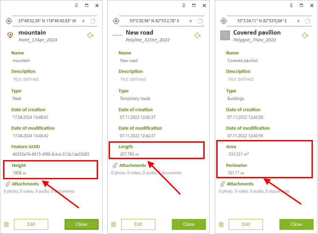This screenshot has height=234, width=318.
Task: Copy coordinates in the New road panel
Action: click(x=200, y=21)
